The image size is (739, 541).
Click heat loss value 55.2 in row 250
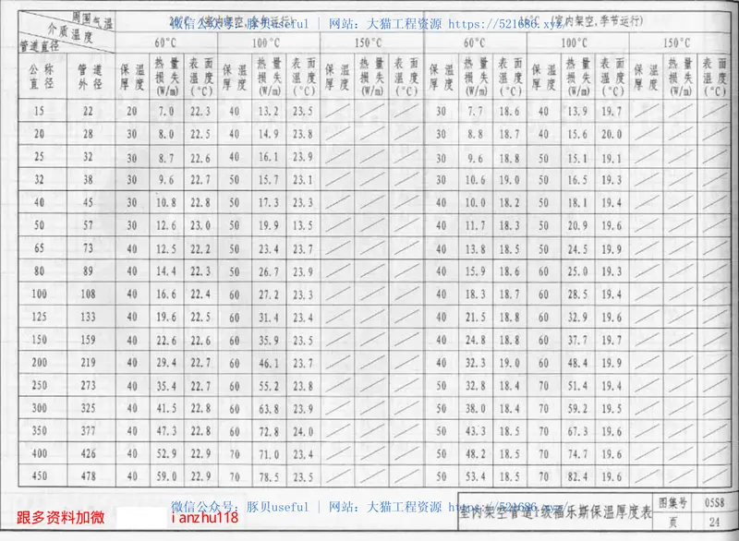click(x=268, y=386)
